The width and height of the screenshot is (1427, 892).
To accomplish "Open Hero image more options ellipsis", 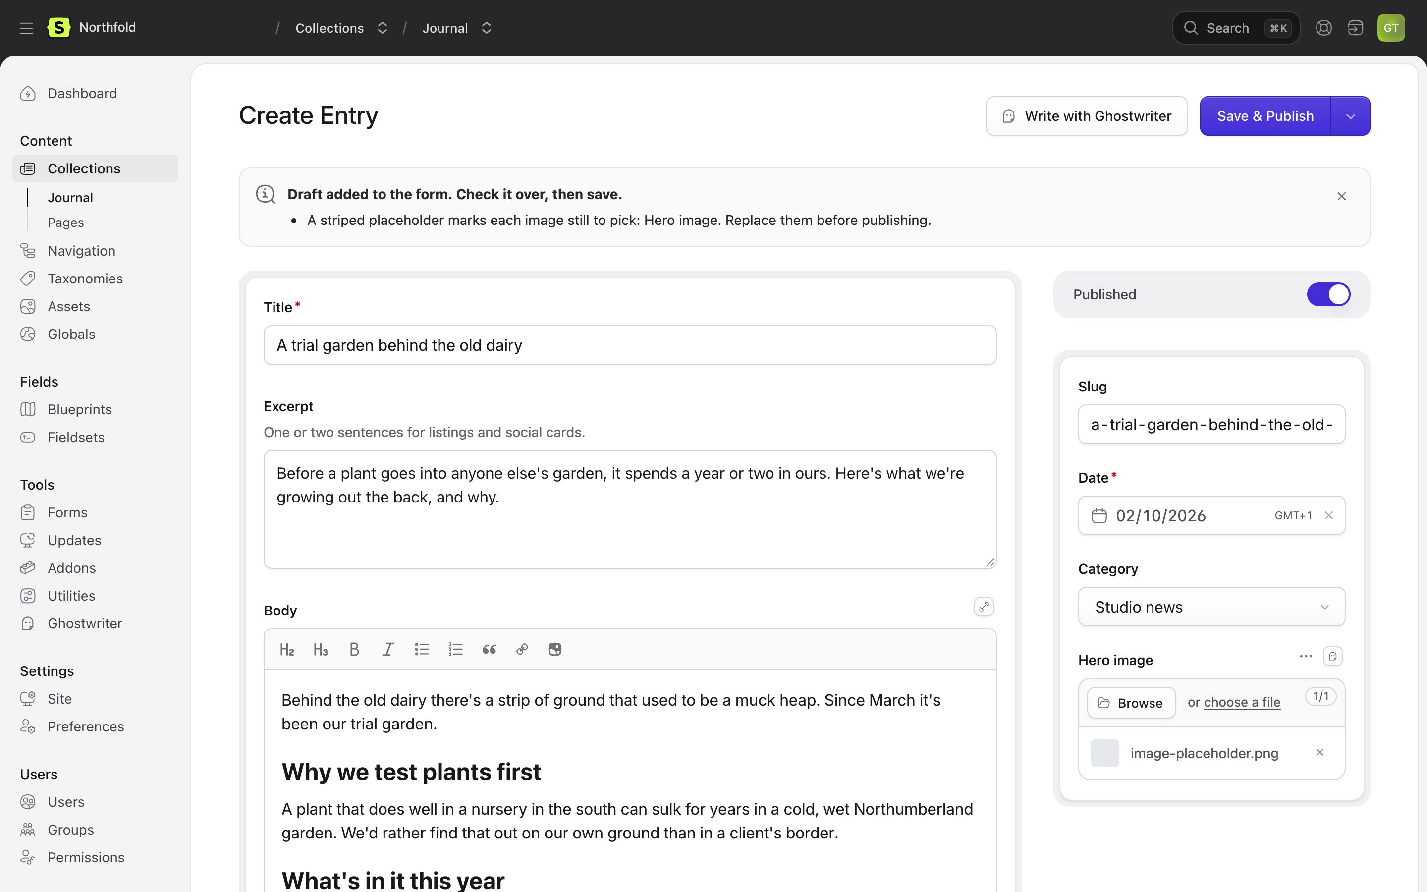I will click(x=1306, y=657).
